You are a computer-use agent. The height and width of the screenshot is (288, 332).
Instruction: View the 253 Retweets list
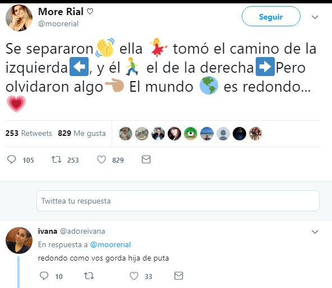[x=29, y=133]
